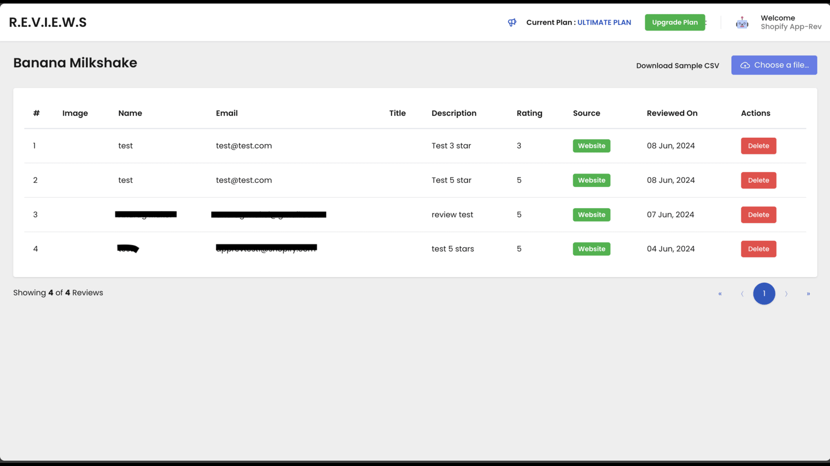The width and height of the screenshot is (830, 466).
Task: Jump to last page double-arrow
Action: coord(808,294)
